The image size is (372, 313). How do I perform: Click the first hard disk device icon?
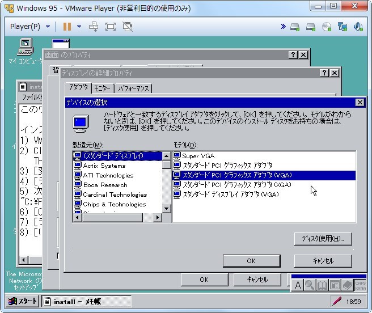[295, 27]
